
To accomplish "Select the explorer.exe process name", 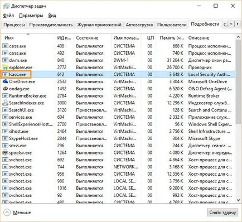I will [21, 67].
